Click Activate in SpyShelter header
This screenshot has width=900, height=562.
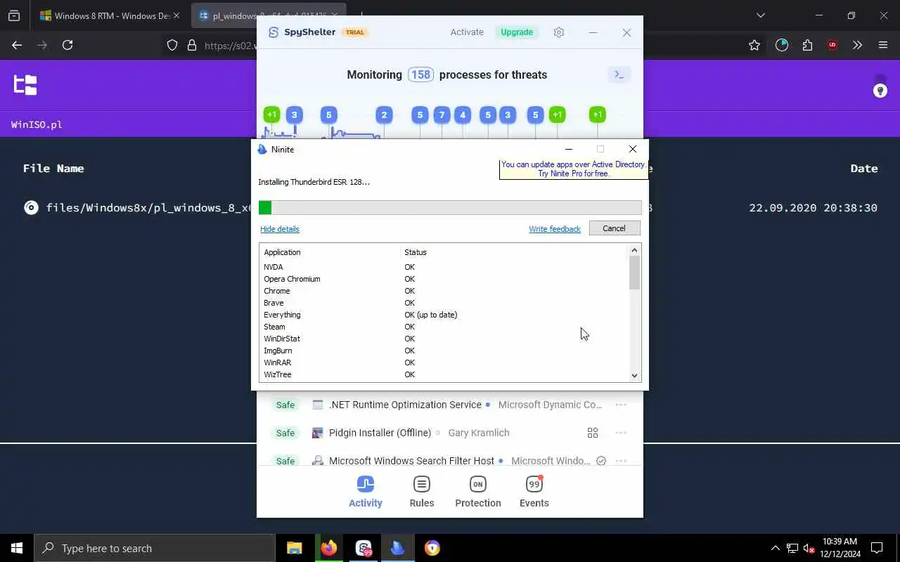(x=467, y=32)
